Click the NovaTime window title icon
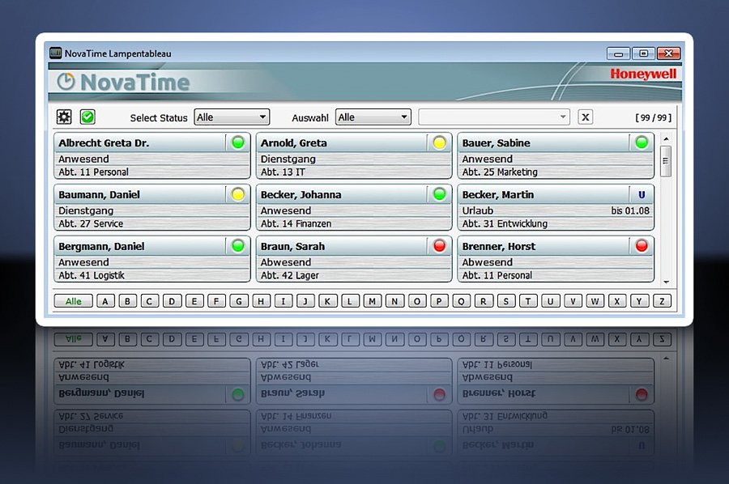Viewport: 729px width, 484px height. (x=55, y=53)
